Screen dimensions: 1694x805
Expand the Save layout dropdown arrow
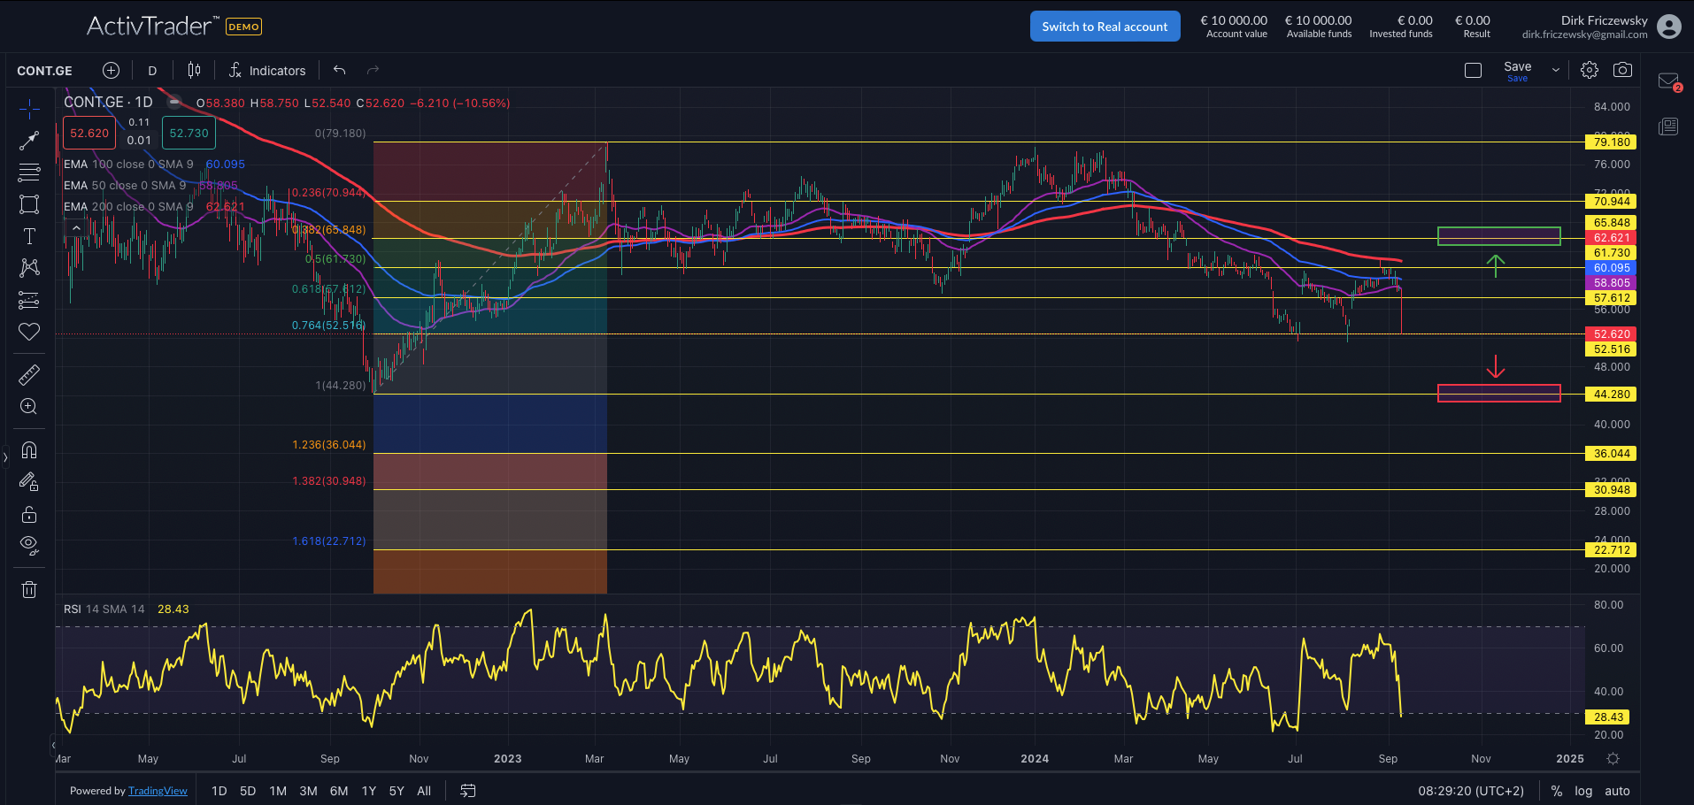pos(1556,70)
